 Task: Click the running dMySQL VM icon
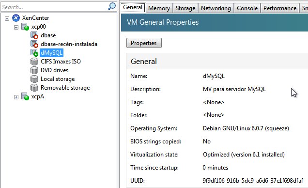click(34, 53)
